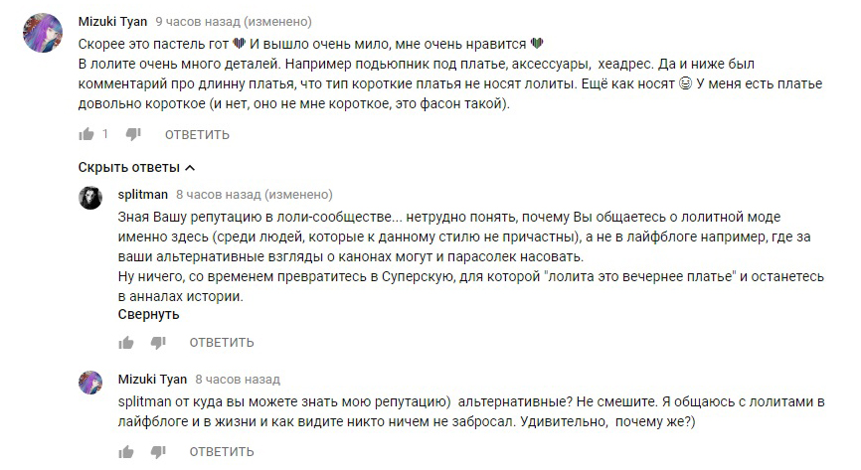The height and width of the screenshot is (470, 861).
Task: Click the 9 часов назад timestamp
Action: click(198, 22)
